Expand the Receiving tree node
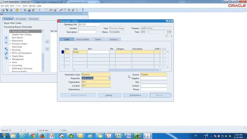Image resolution: width=247 pixels, height=139 pixels. pyautogui.click(x=10, y=50)
